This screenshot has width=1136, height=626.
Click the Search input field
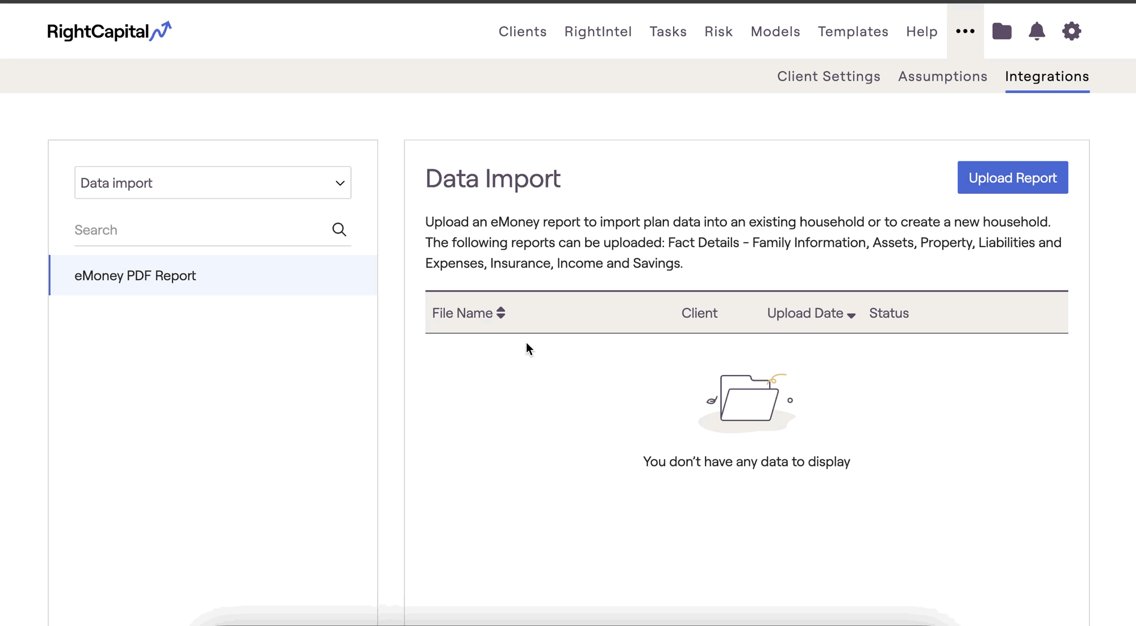(199, 230)
